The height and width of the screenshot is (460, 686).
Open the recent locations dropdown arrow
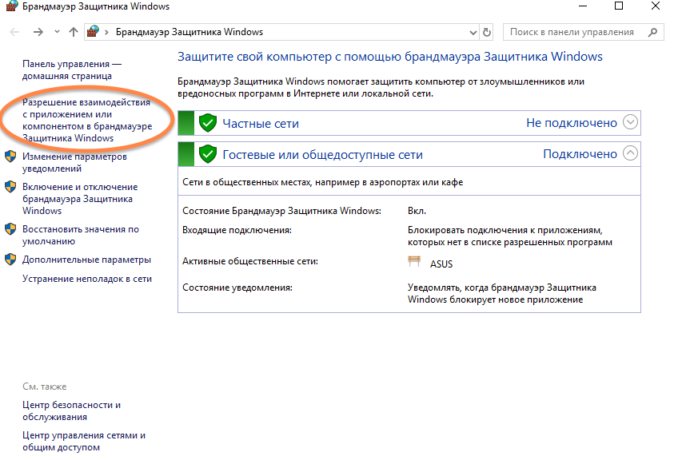[57, 31]
